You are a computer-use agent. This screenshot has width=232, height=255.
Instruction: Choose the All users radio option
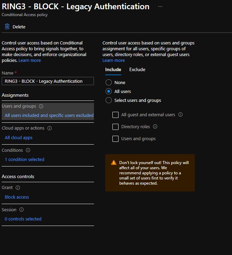click(109, 91)
